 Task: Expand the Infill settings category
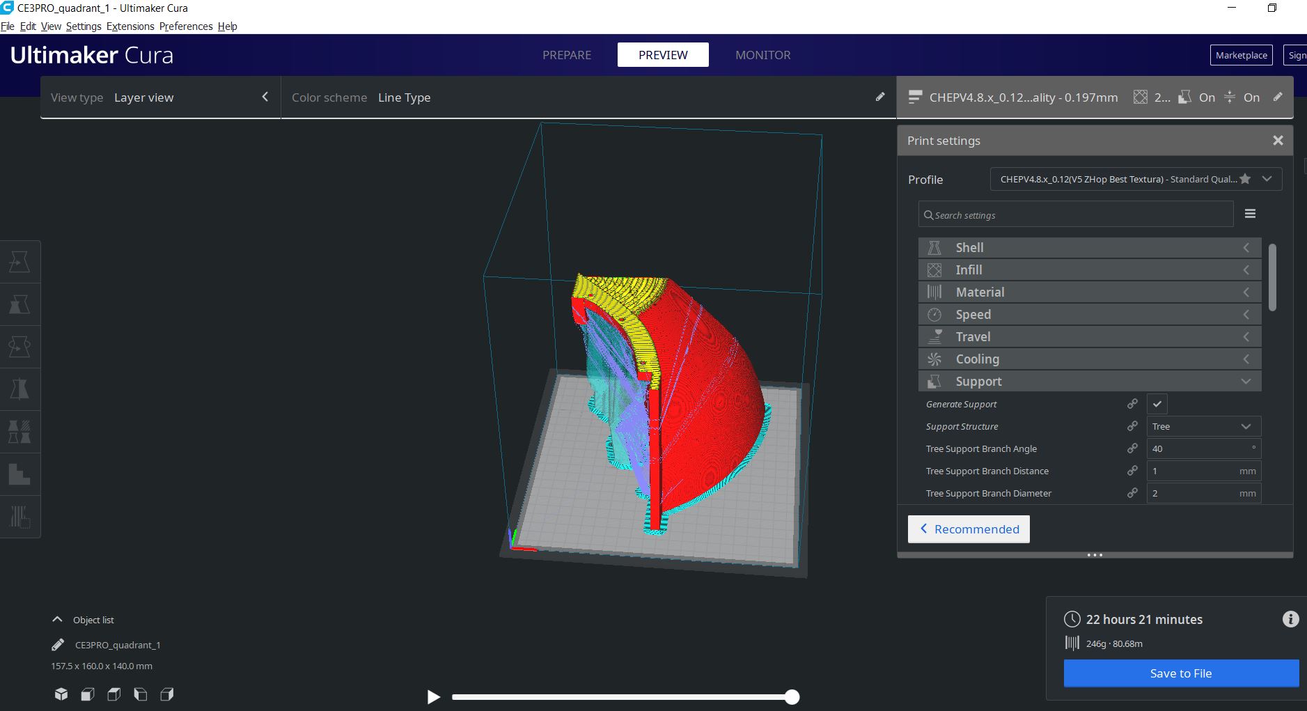1090,269
